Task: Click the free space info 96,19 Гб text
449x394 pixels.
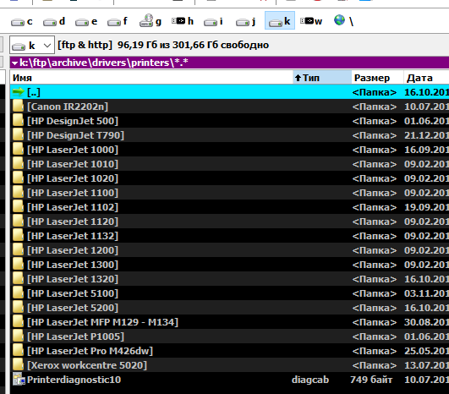Action: [193, 45]
